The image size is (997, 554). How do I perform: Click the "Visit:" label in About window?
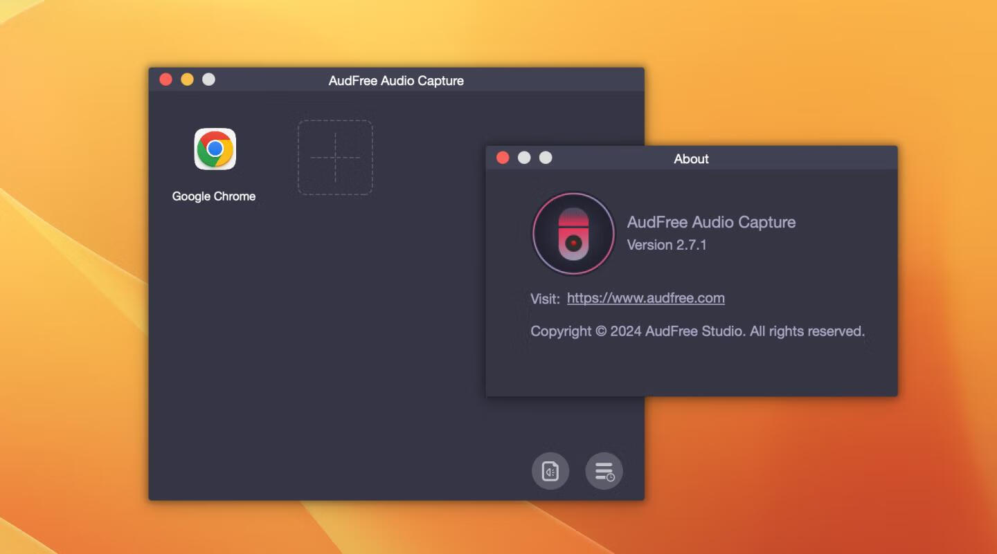tap(545, 299)
